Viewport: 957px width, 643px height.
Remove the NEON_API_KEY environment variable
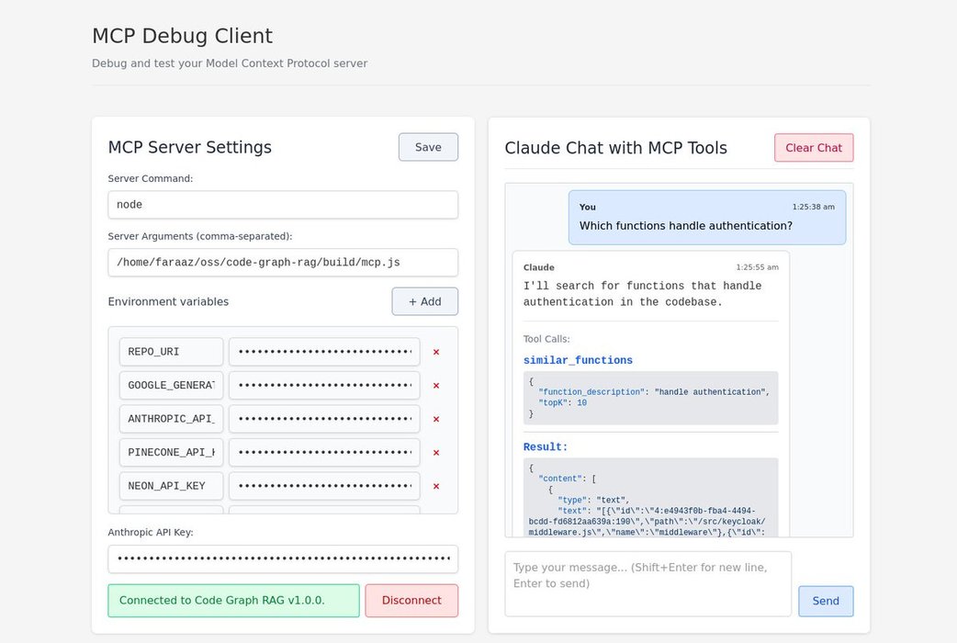[x=436, y=486]
